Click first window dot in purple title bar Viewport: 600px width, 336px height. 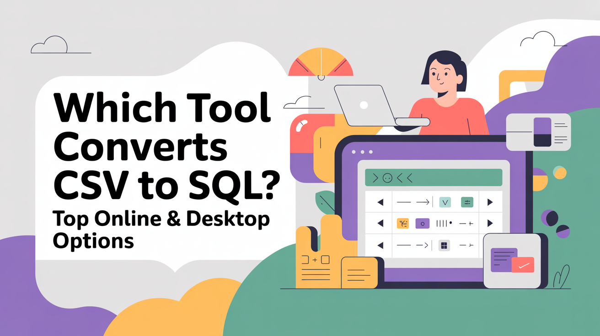pyautogui.click(x=354, y=152)
